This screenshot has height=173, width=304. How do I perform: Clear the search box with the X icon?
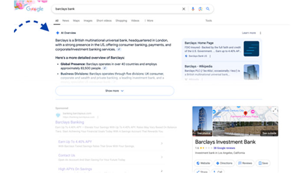pyautogui.click(x=183, y=9)
